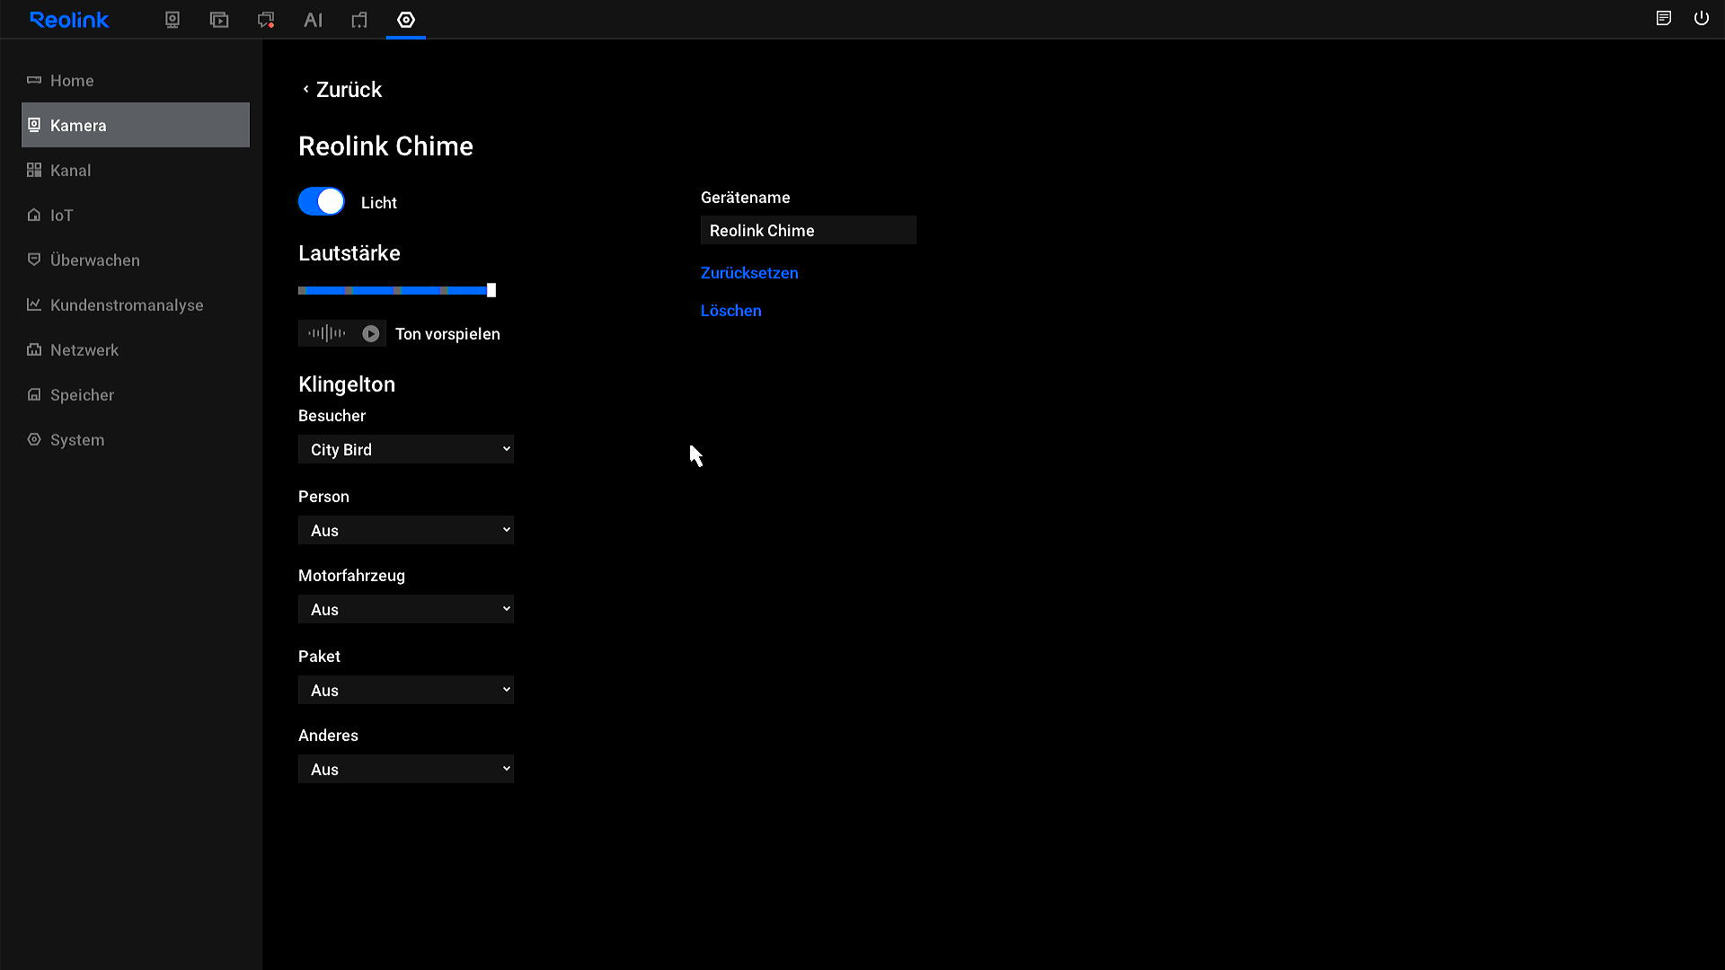Click the power icon at top right
Viewport: 1725px width, 970px height.
pyautogui.click(x=1702, y=18)
